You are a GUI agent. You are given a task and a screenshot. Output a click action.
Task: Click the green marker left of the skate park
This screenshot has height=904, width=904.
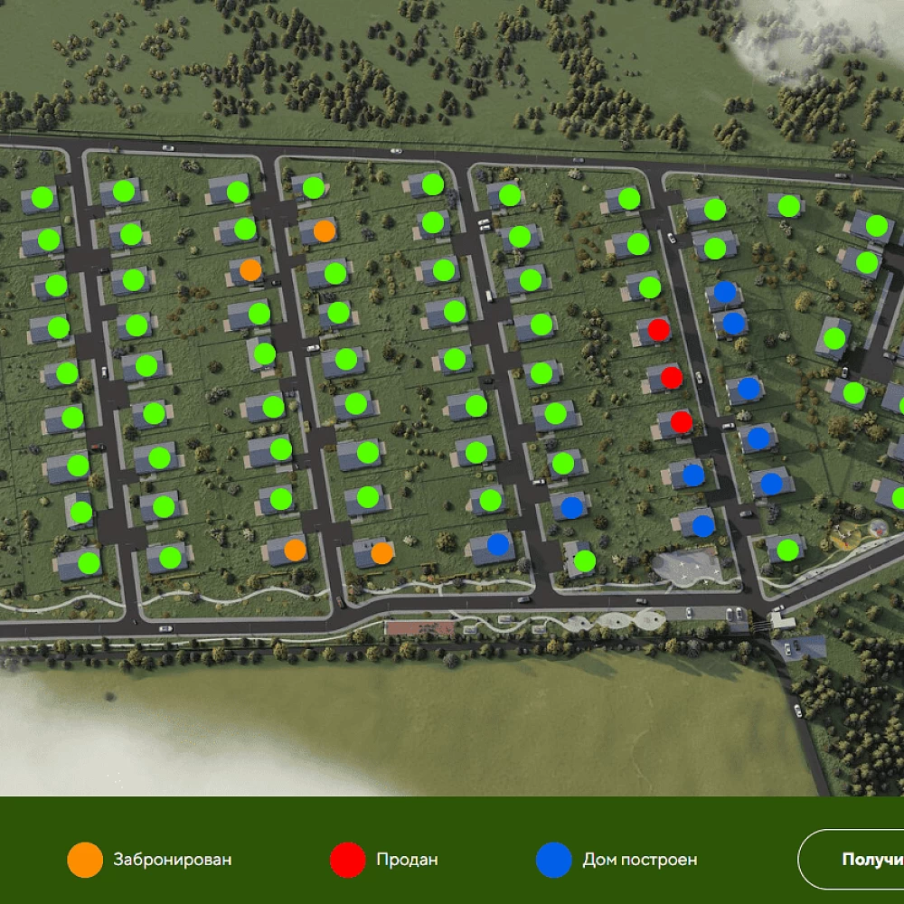pyautogui.click(x=585, y=561)
